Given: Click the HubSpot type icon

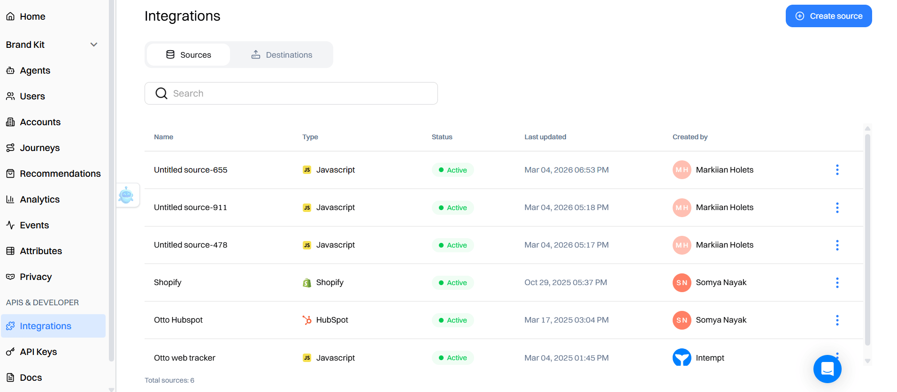Looking at the screenshot, I should (307, 320).
